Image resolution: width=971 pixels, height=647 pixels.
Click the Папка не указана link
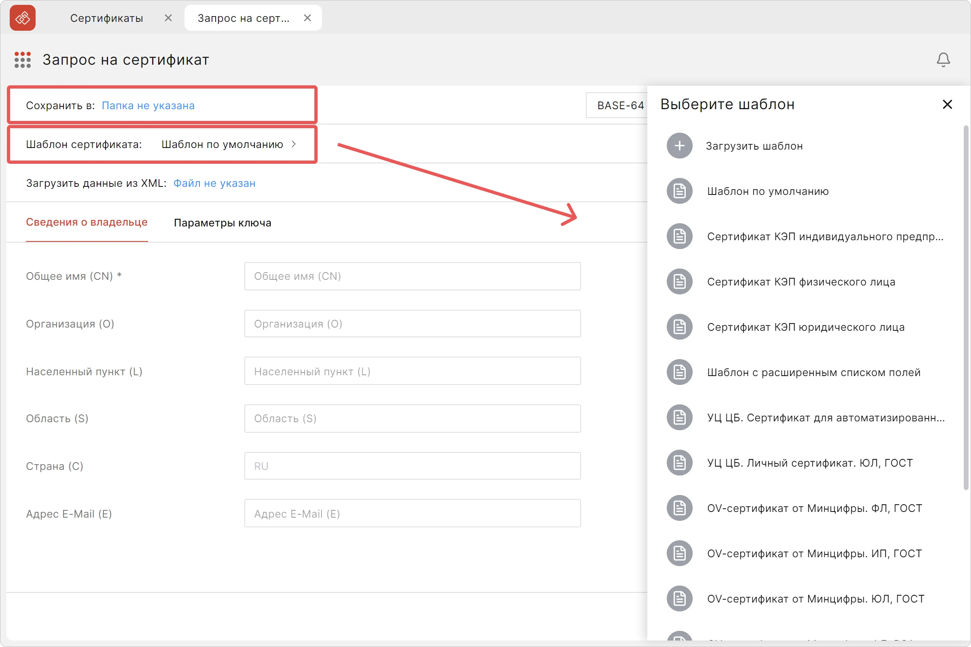148,106
